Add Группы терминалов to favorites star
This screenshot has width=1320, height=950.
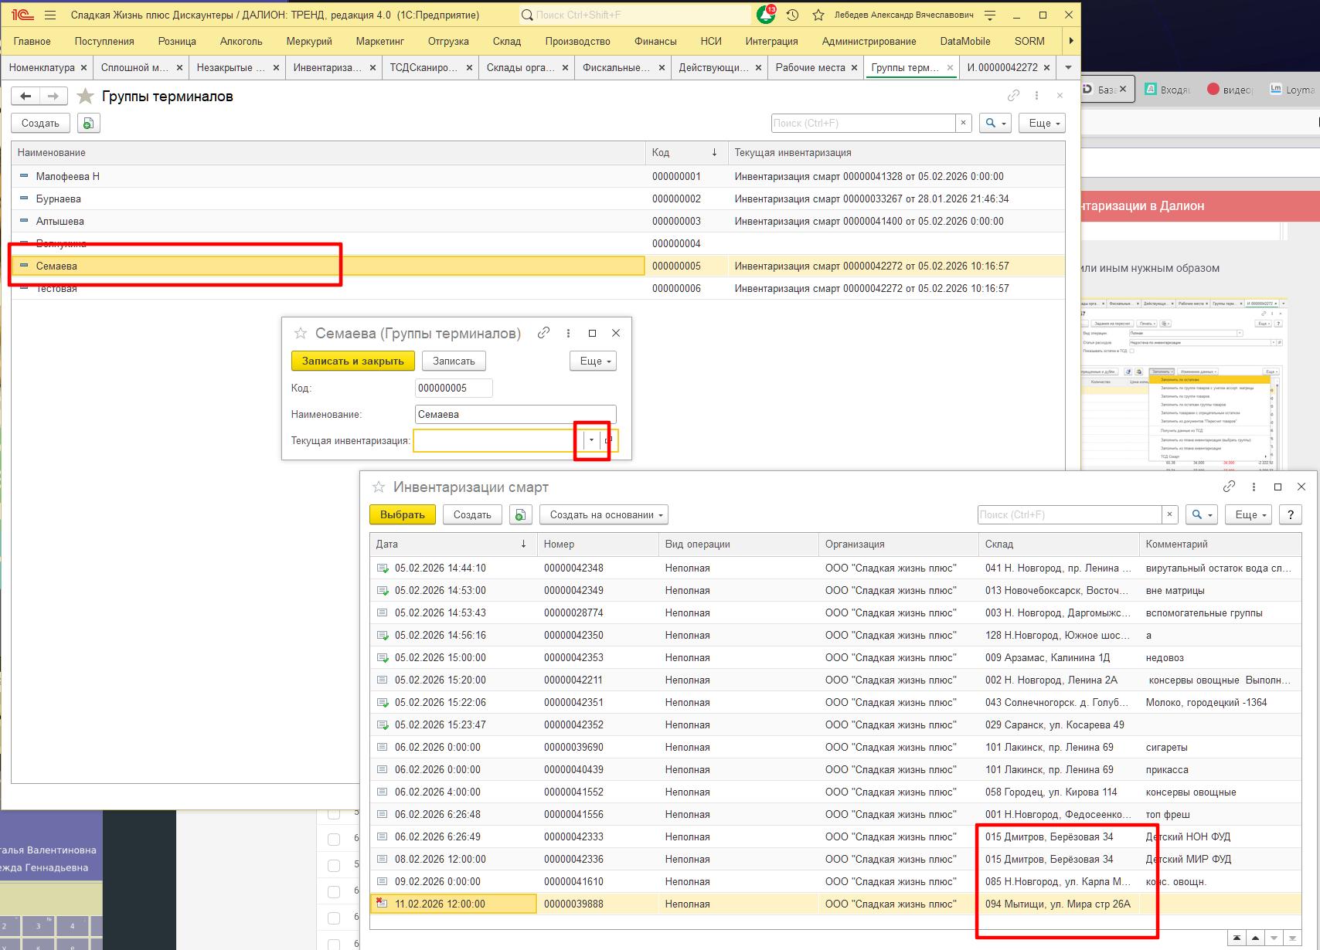coord(86,96)
